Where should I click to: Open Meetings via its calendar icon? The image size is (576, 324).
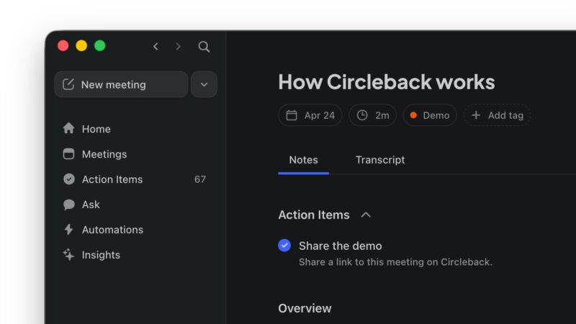click(69, 154)
